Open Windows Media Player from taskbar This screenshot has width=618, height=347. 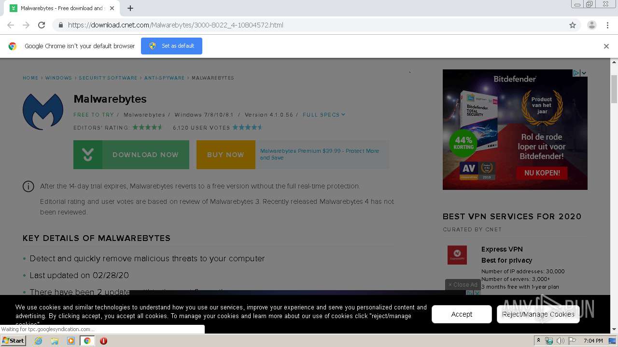[71, 341]
